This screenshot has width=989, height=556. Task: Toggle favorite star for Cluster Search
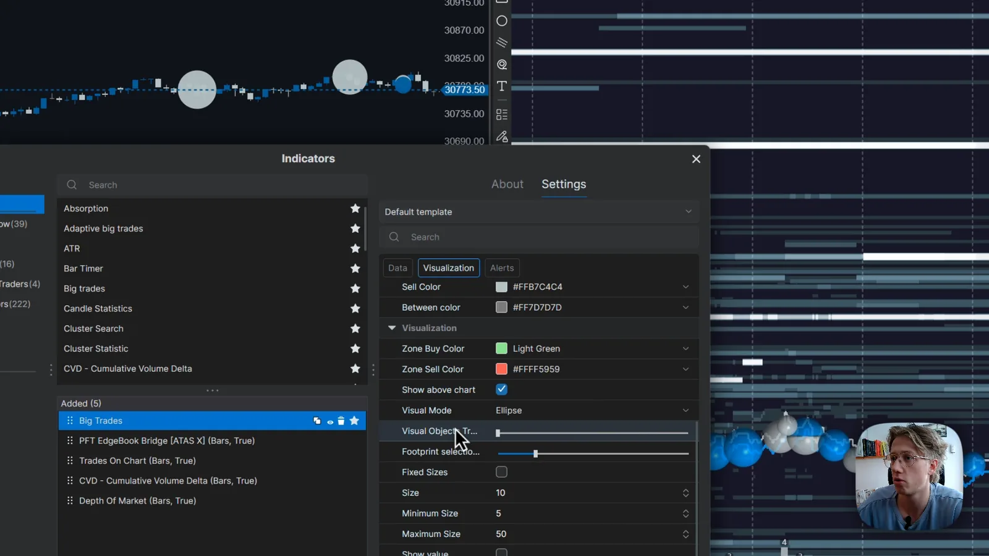[x=355, y=328]
